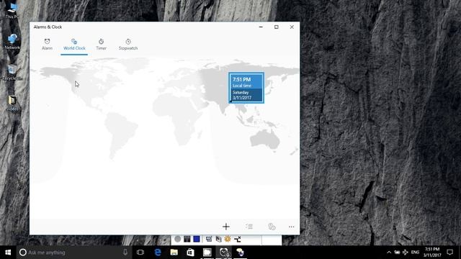Screen dimensions: 461x259
Task: Open the Store from taskbar
Action: pyautogui.click(x=190, y=253)
